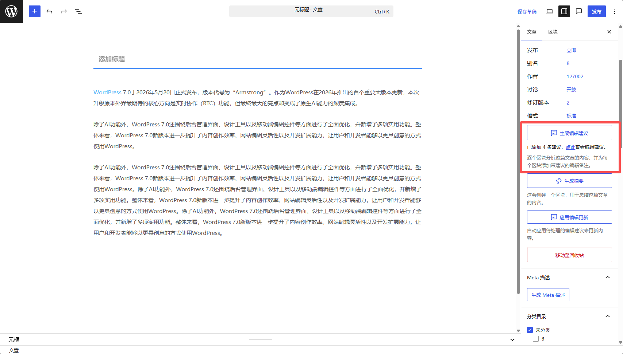Click the 修订版本 label in the sidebar
This screenshot has width=623, height=354.
[538, 103]
